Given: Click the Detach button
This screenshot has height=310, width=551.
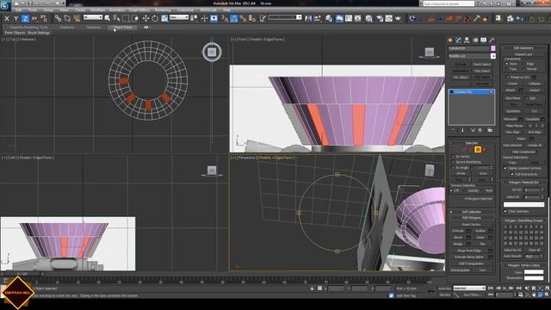Looking at the screenshot, I should point(535,90).
